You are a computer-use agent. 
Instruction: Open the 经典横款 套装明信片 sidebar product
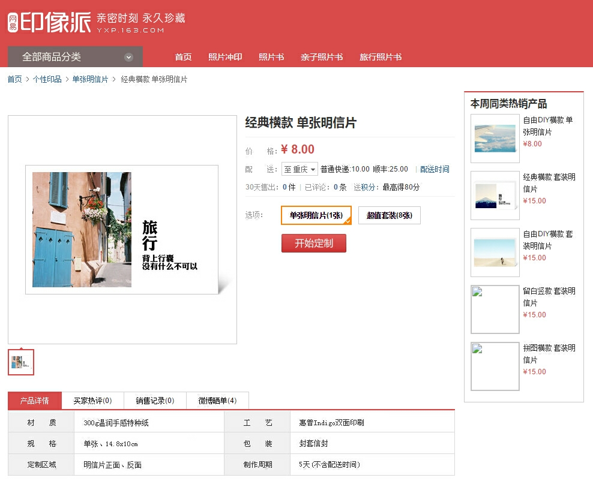[548, 189]
